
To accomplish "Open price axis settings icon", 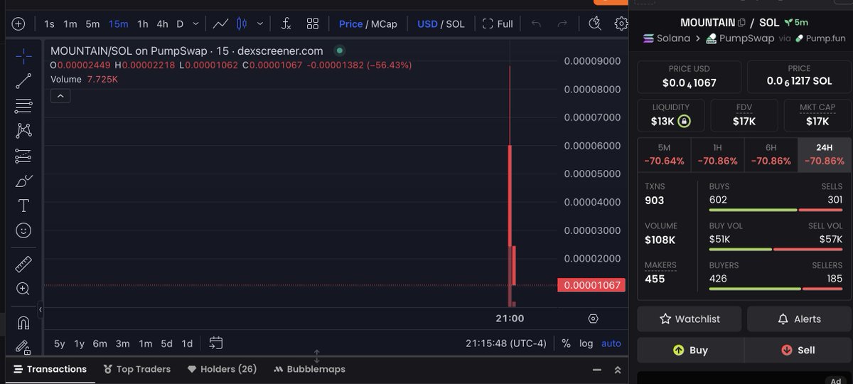I will click(x=594, y=319).
